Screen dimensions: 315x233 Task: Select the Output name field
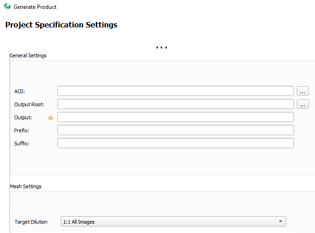[x=175, y=117]
